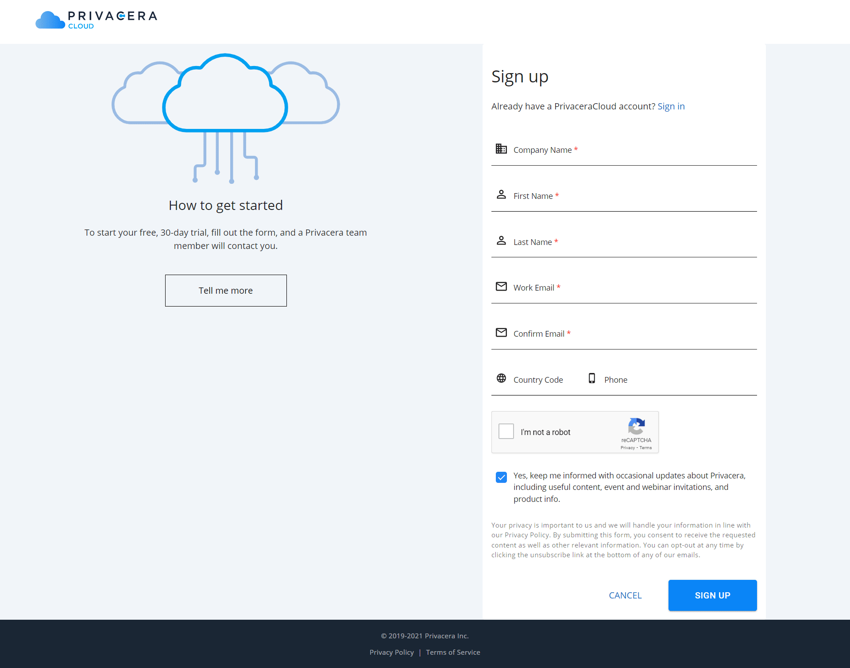Click the mobile phone icon beside Phone
This screenshot has height=668, width=850.
[592, 378]
